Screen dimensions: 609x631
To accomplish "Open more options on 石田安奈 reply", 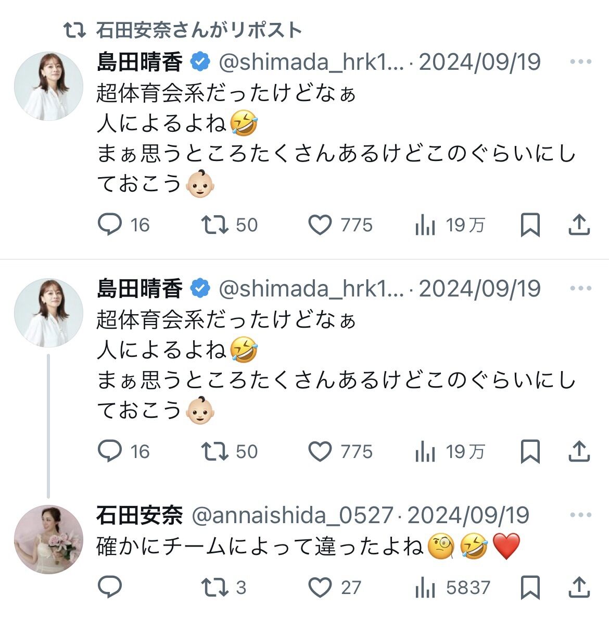I will point(580,515).
